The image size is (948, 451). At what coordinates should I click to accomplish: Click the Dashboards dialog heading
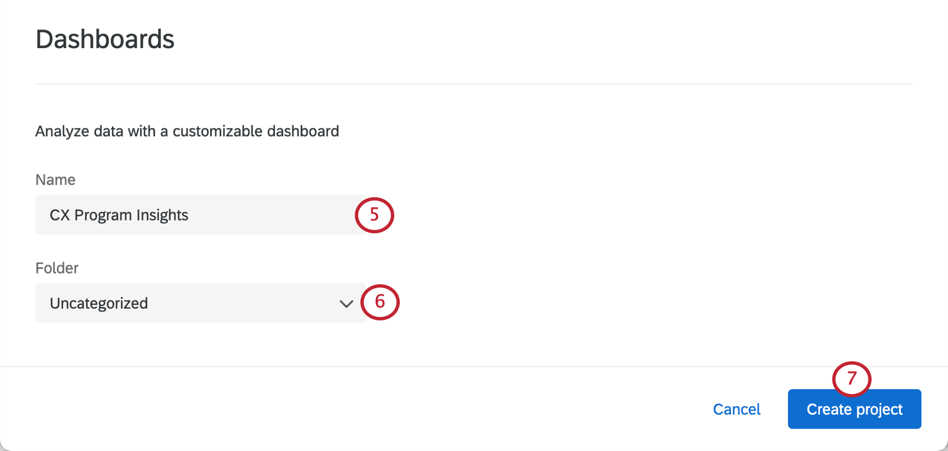[105, 39]
